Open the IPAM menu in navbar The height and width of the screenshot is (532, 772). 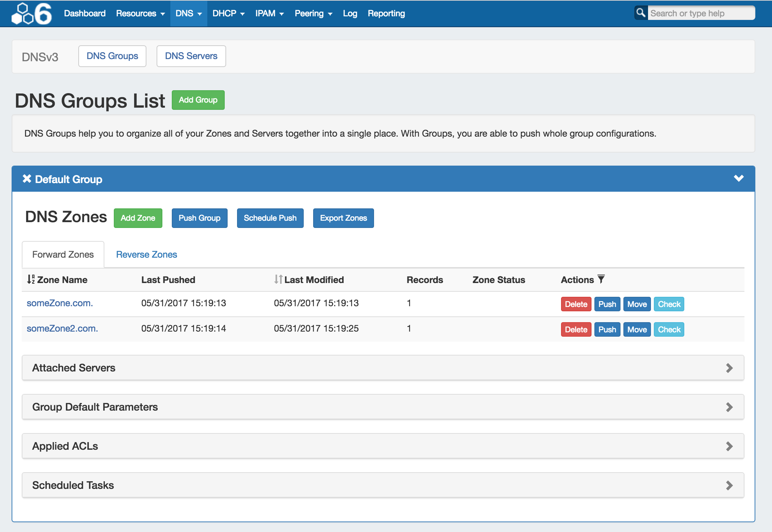(269, 13)
